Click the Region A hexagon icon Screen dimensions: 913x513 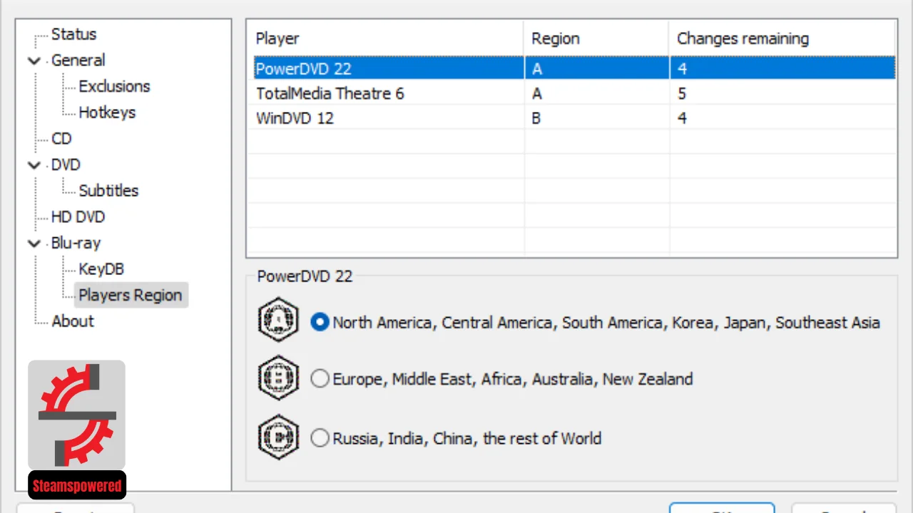(278, 320)
